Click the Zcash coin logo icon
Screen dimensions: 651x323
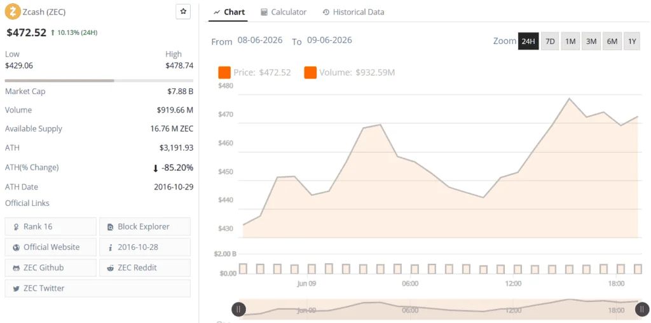click(x=13, y=11)
